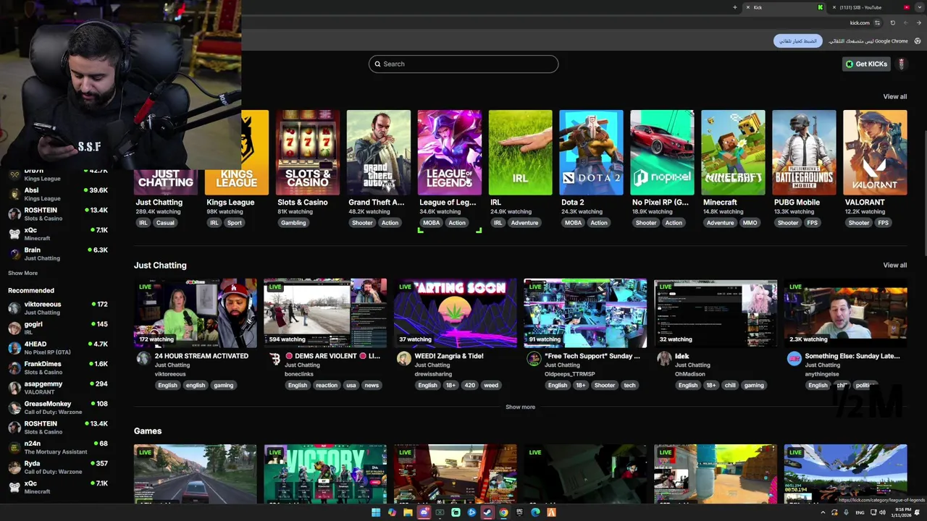Focus the Kick search field
This screenshot has width=927, height=521.
click(x=463, y=64)
